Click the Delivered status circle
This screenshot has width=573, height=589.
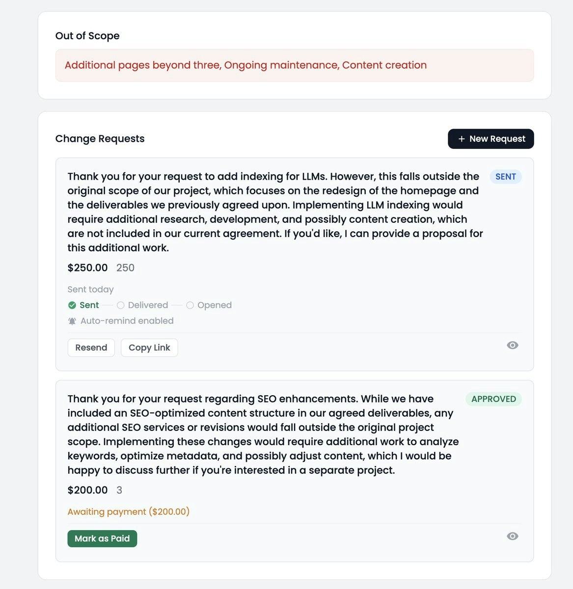coord(120,305)
